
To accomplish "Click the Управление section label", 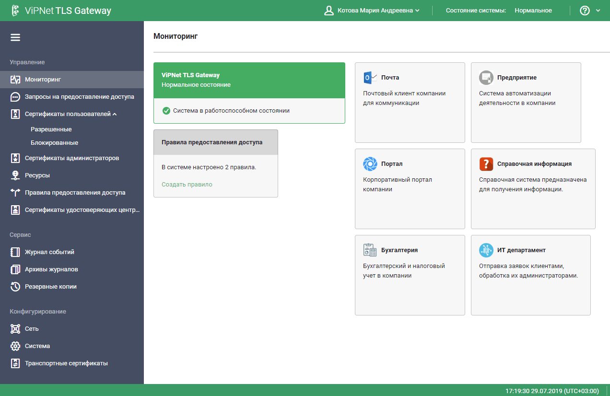I will 27,62.
